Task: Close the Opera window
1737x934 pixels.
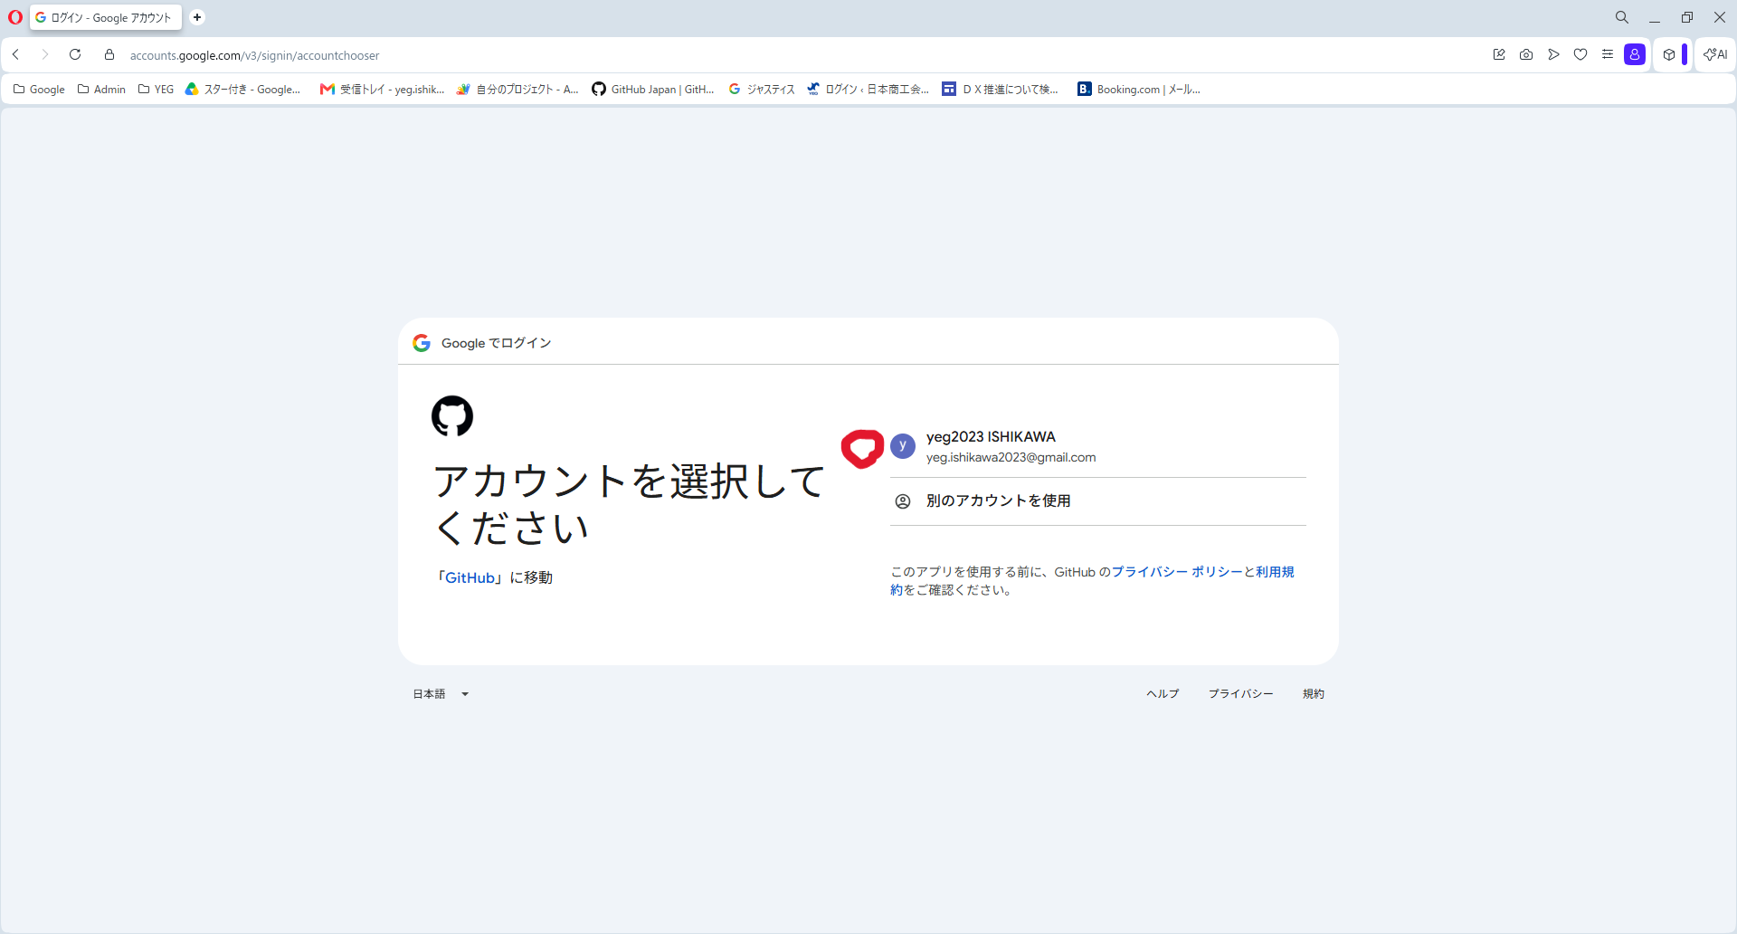Action: pyautogui.click(x=1720, y=17)
